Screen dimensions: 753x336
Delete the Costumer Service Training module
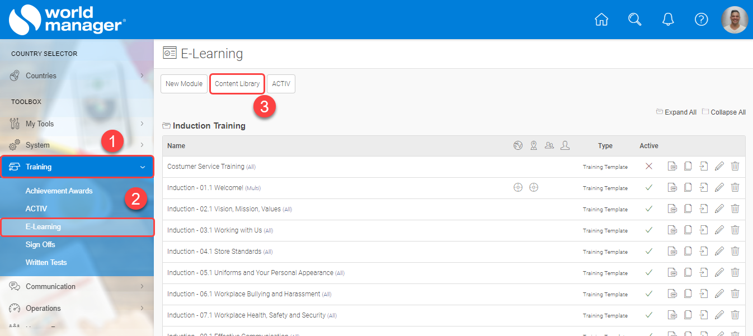coord(735,166)
